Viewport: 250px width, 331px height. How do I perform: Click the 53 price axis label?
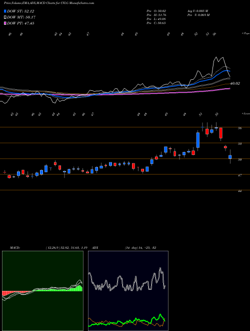pyautogui.click(x=239, y=144)
